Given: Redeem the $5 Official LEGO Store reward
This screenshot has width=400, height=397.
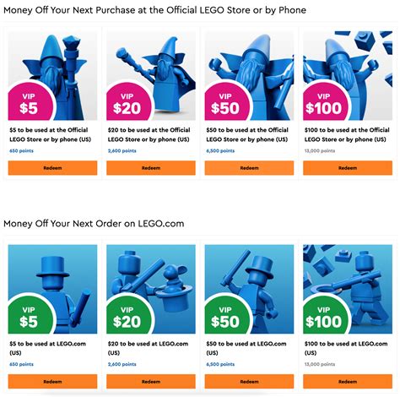Looking at the screenshot, I should pyautogui.click(x=52, y=168).
